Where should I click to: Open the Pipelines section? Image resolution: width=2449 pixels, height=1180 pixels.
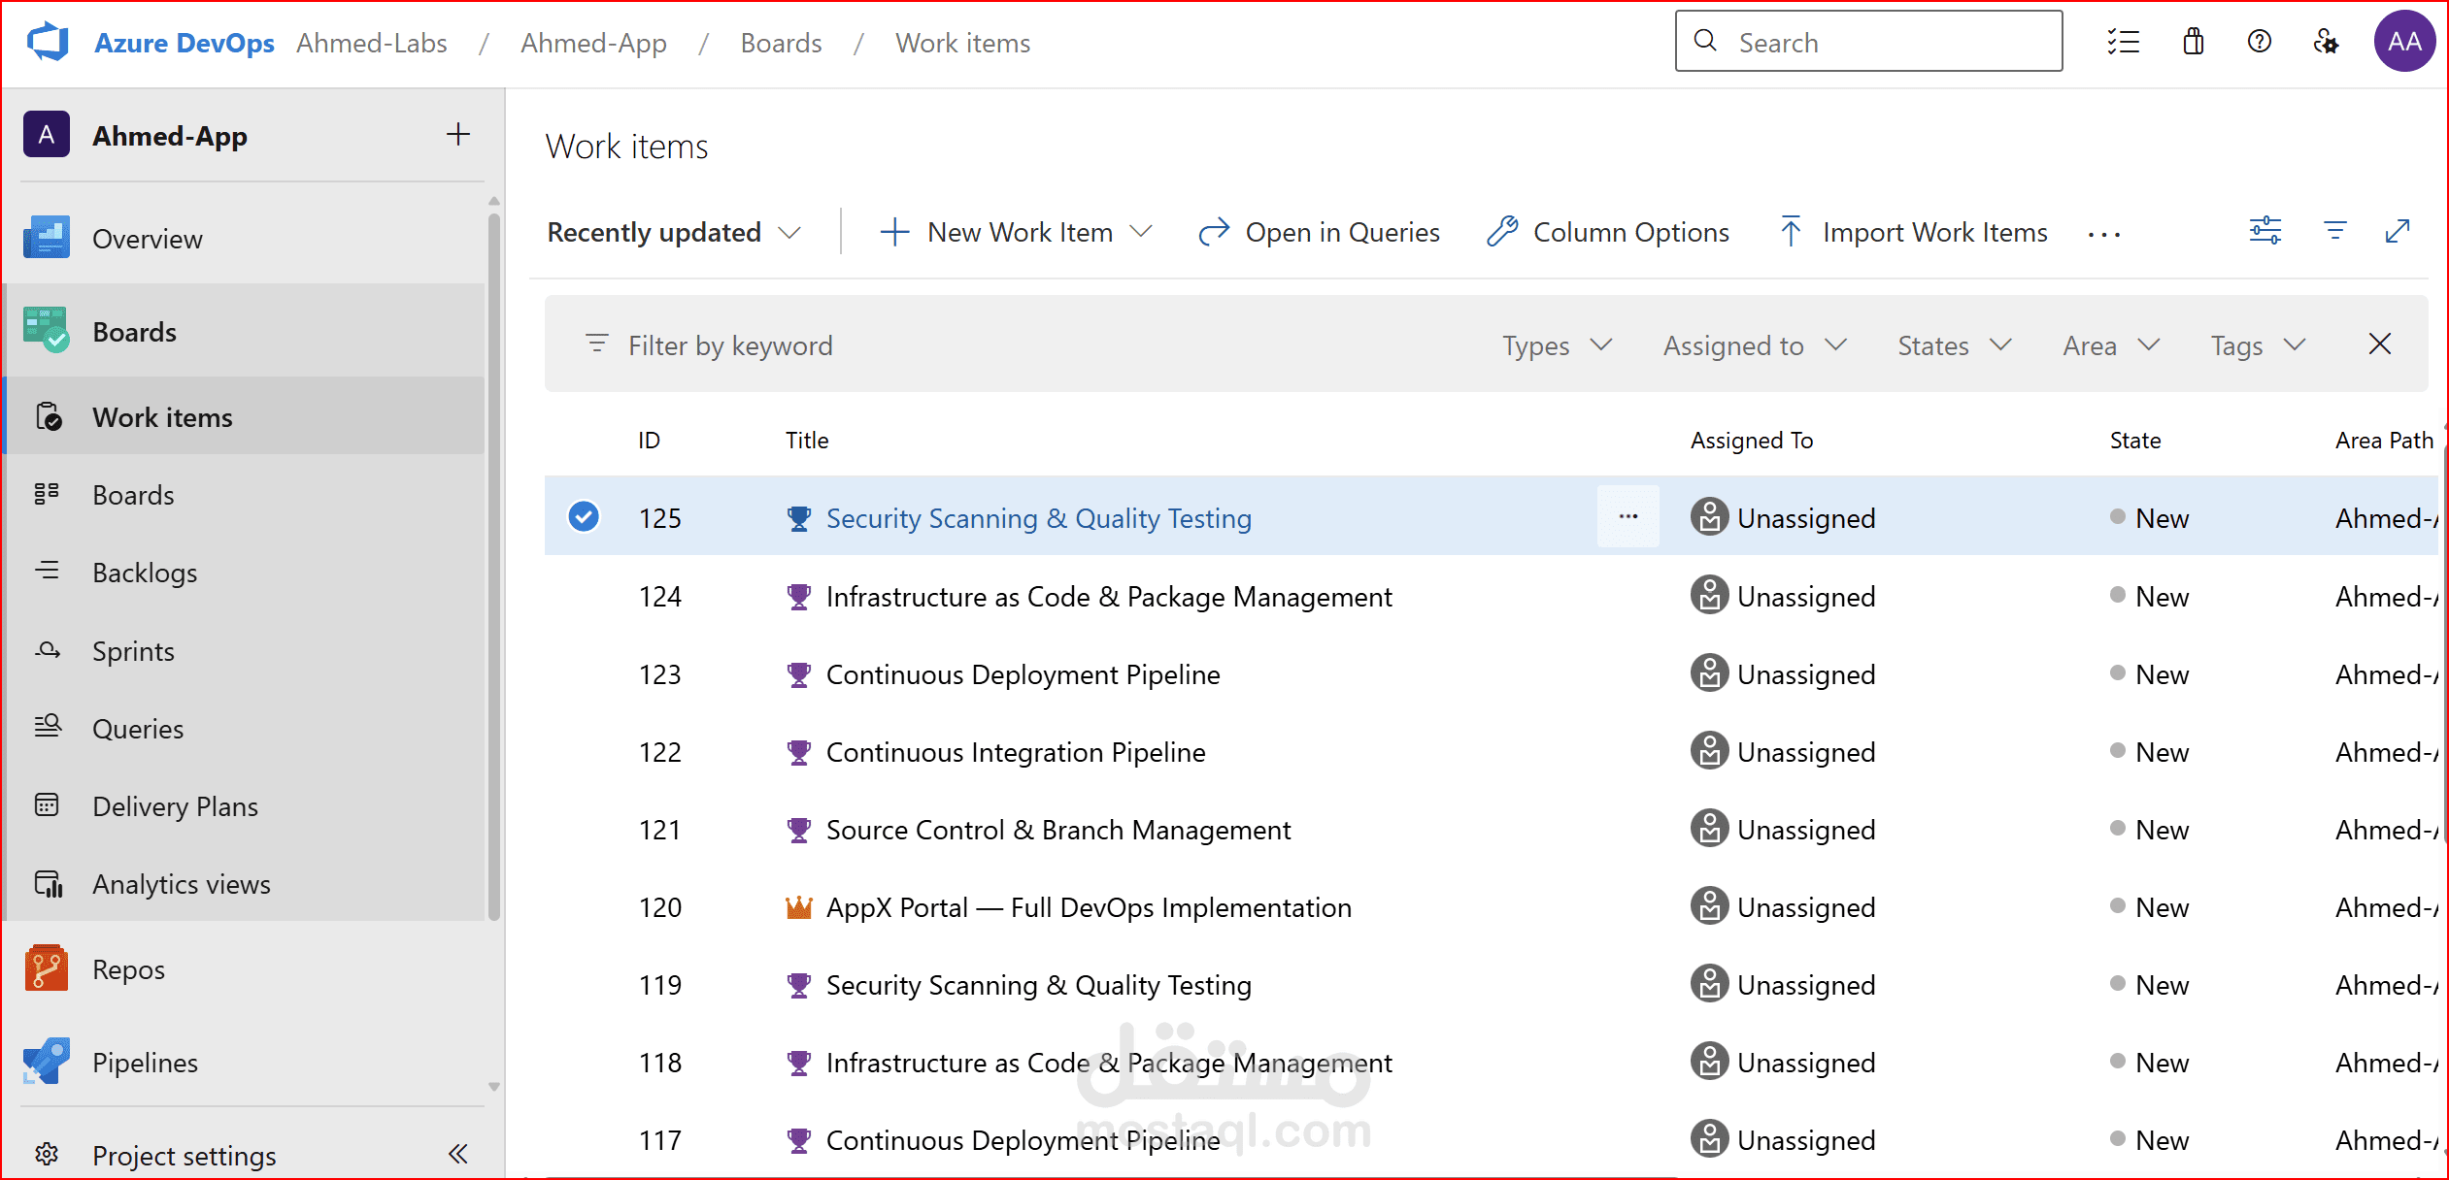pyautogui.click(x=145, y=1062)
